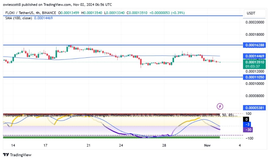
Task: Select the horizontal line at 0.00016288
Action: point(126,45)
